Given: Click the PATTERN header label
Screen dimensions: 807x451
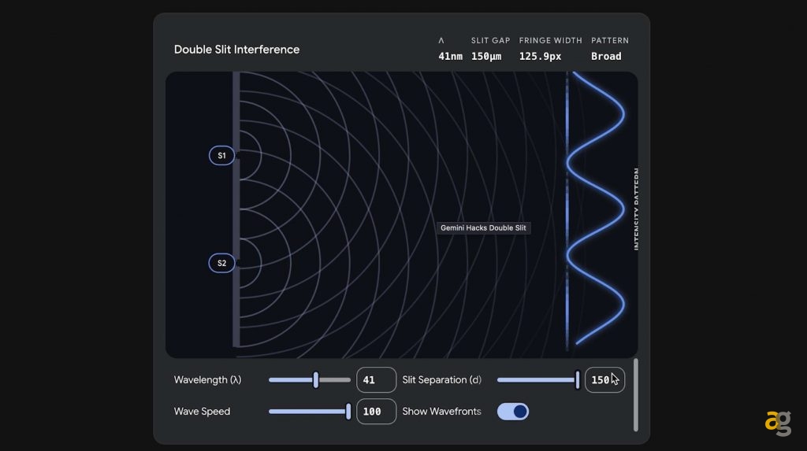Looking at the screenshot, I should (610, 40).
